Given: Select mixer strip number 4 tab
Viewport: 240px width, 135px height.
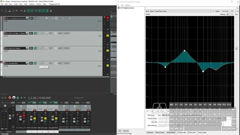Looking at the screenshot, I should pyautogui.click(x=53, y=132).
